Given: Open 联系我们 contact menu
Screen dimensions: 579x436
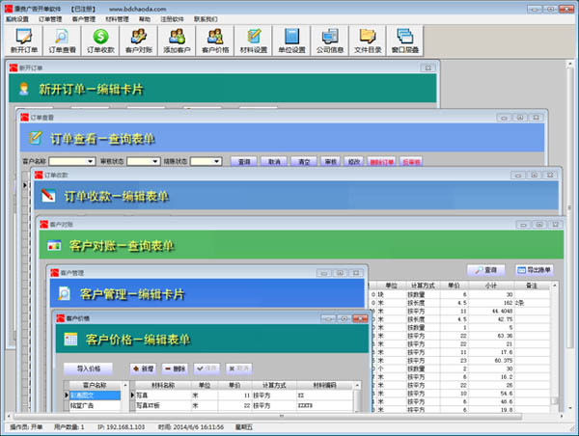Looking at the screenshot, I should click(x=206, y=19).
